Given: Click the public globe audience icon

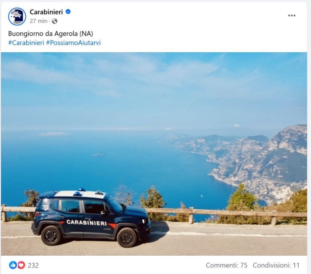Looking at the screenshot, I should 54,21.
